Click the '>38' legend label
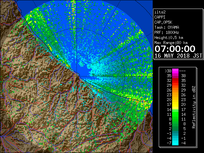204x153 pixels. pos(168,71)
